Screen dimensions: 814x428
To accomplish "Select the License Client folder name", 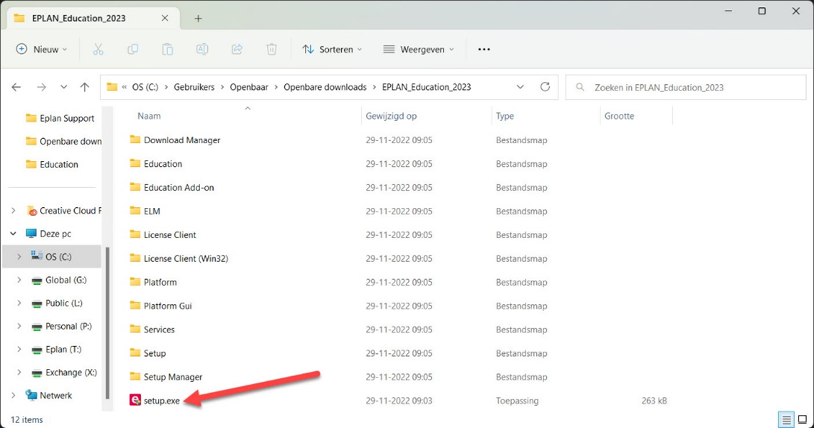I will pyautogui.click(x=169, y=235).
